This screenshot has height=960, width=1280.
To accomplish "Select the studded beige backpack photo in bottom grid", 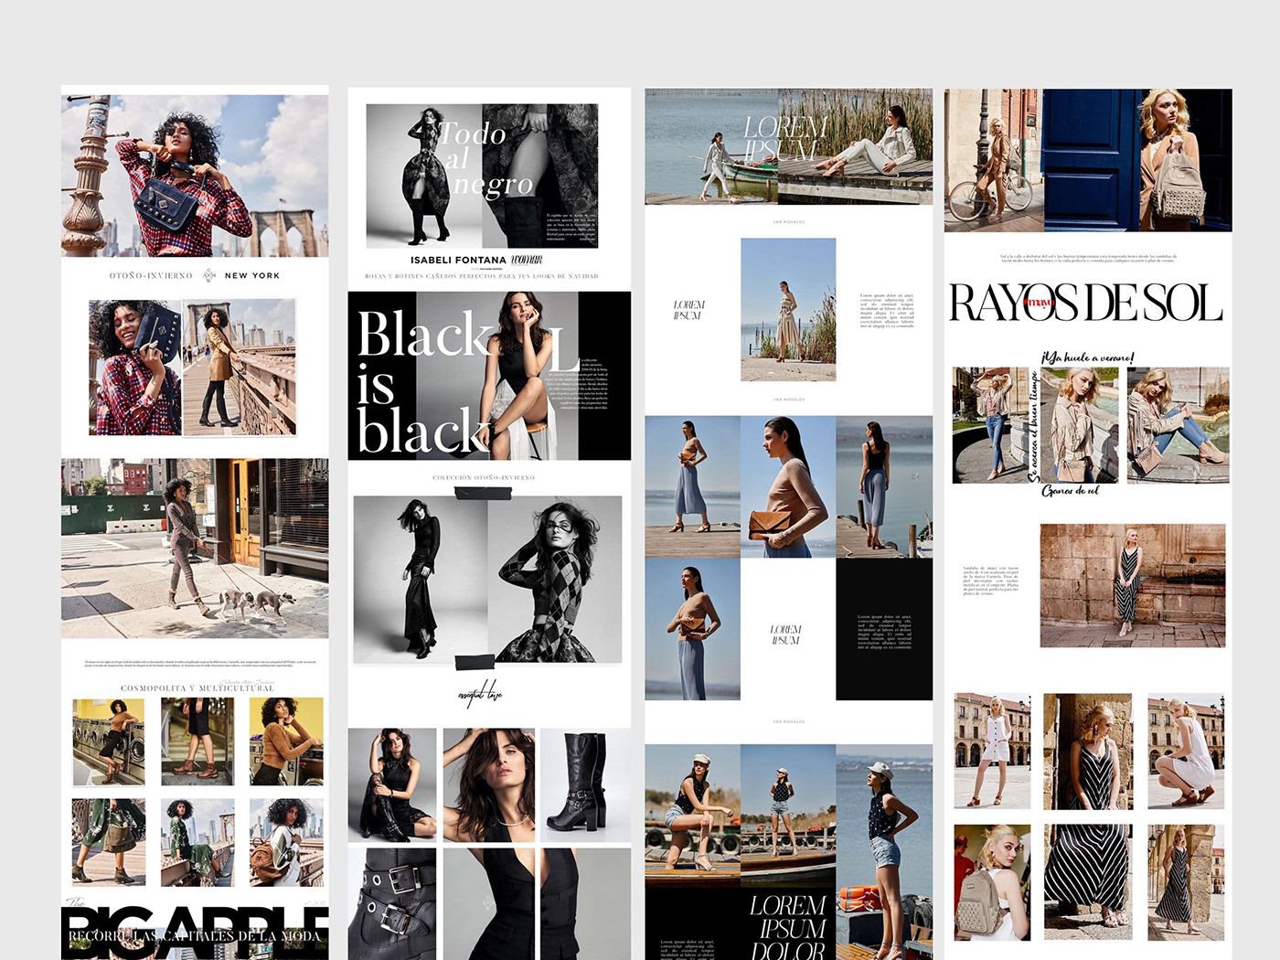I will click(x=992, y=882).
